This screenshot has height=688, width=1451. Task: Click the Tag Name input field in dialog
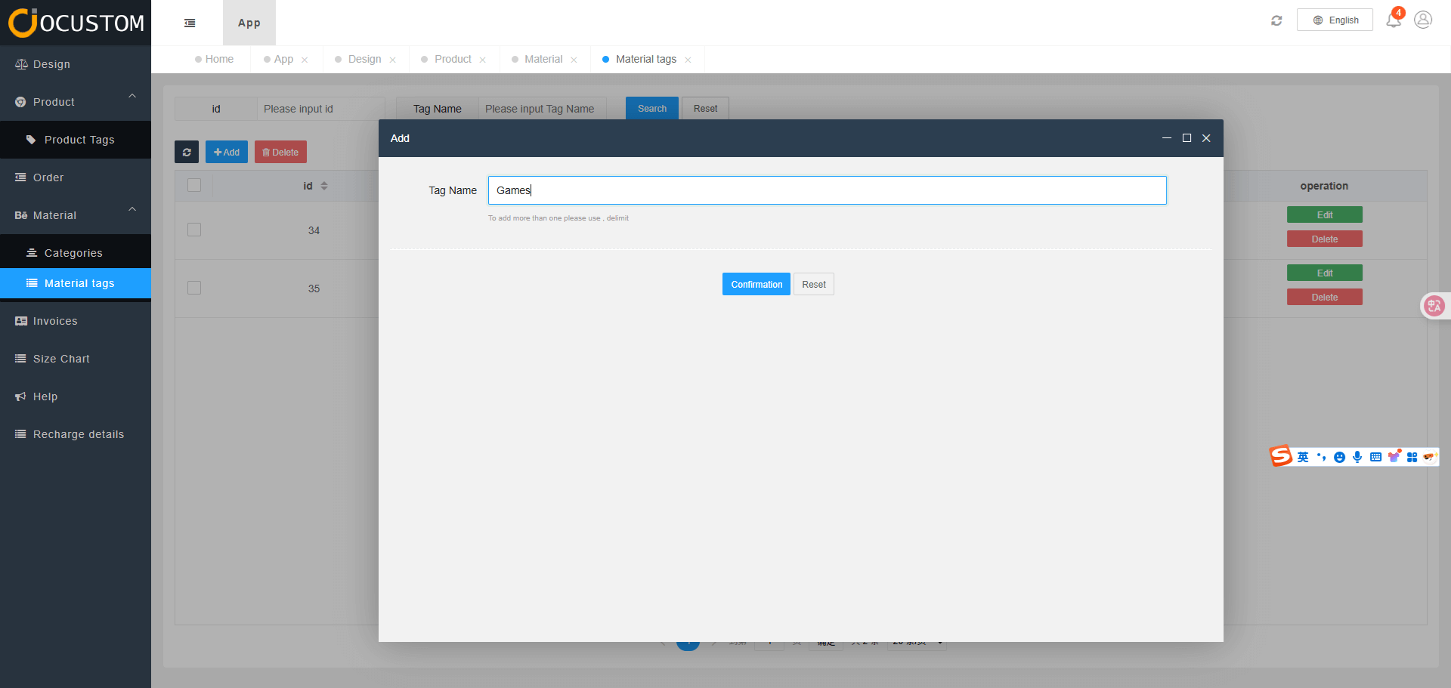tap(827, 190)
